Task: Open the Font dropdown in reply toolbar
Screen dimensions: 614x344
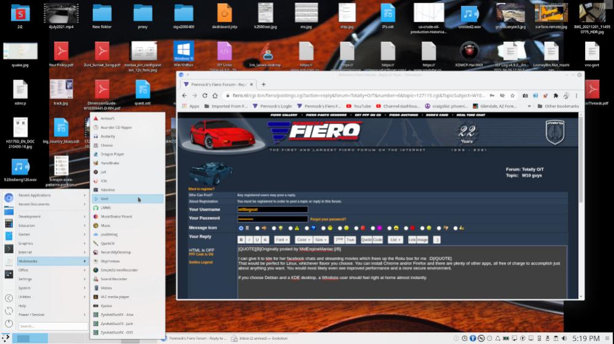Action: [281, 240]
